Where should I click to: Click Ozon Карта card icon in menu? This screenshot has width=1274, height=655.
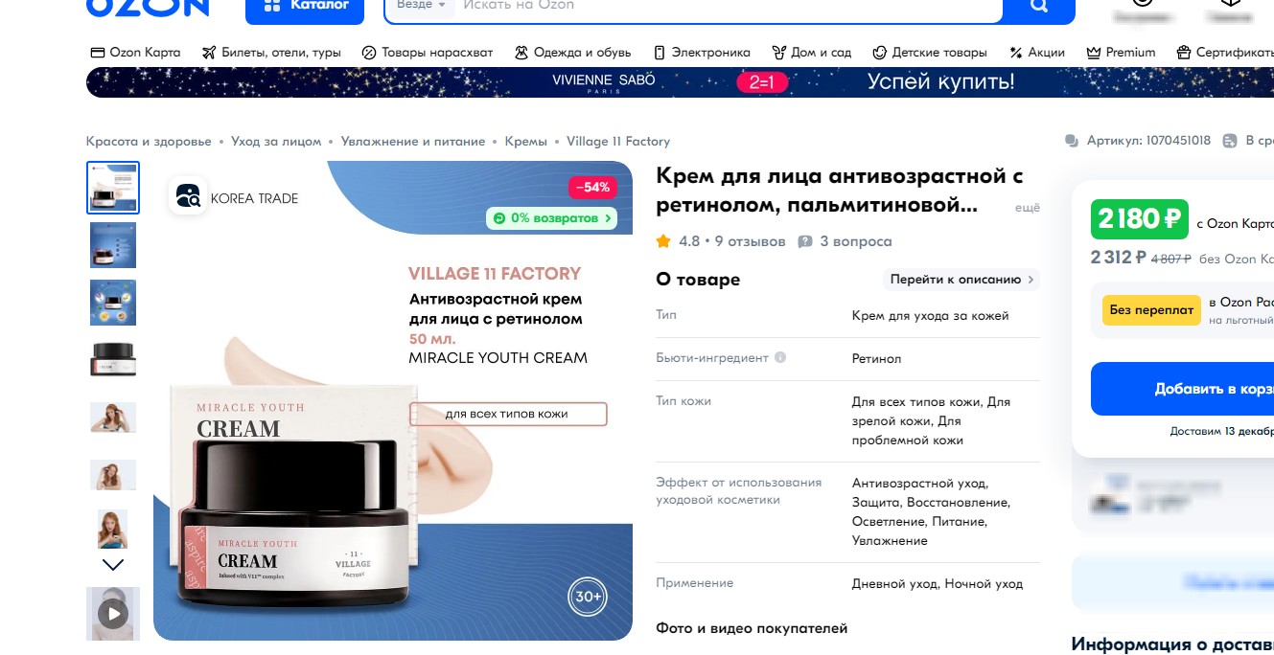tap(97, 53)
